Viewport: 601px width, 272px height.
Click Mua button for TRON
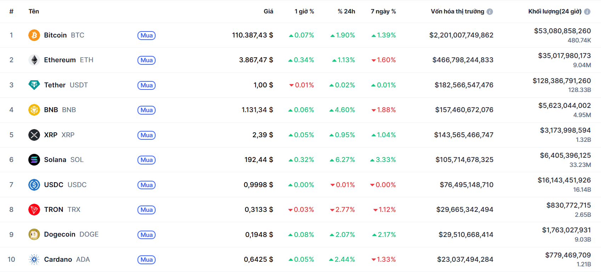click(x=146, y=210)
